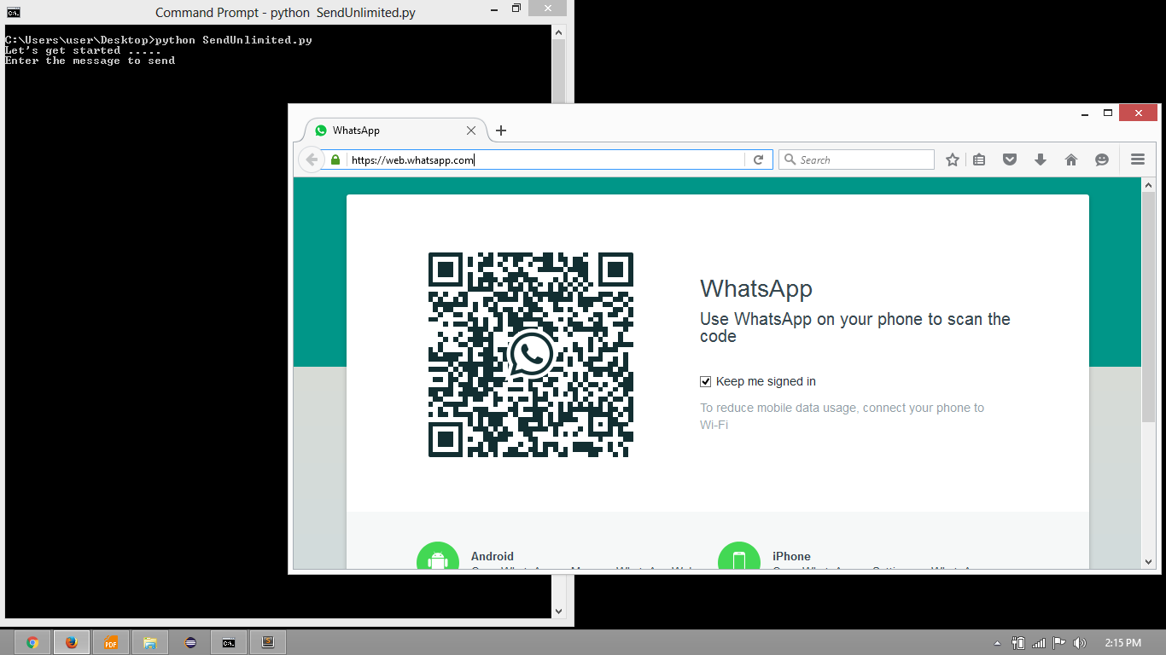The image size is (1166, 655).
Task: Open Firefox downloads arrow
Action: pyautogui.click(x=1041, y=159)
